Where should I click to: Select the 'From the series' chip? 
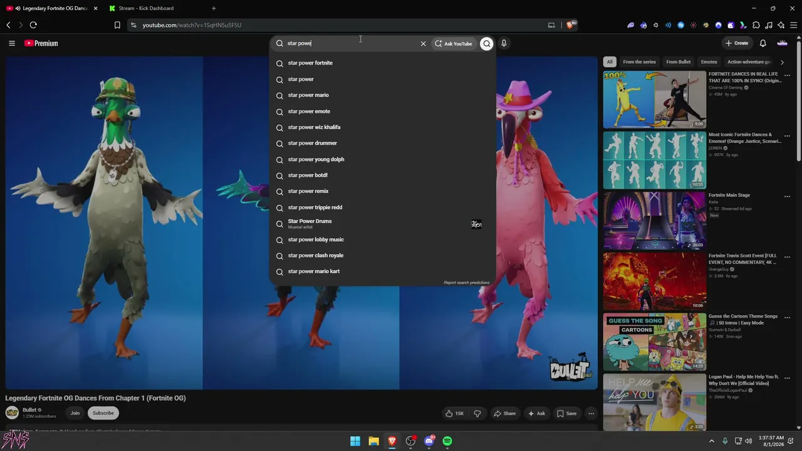pyautogui.click(x=639, y=62)
